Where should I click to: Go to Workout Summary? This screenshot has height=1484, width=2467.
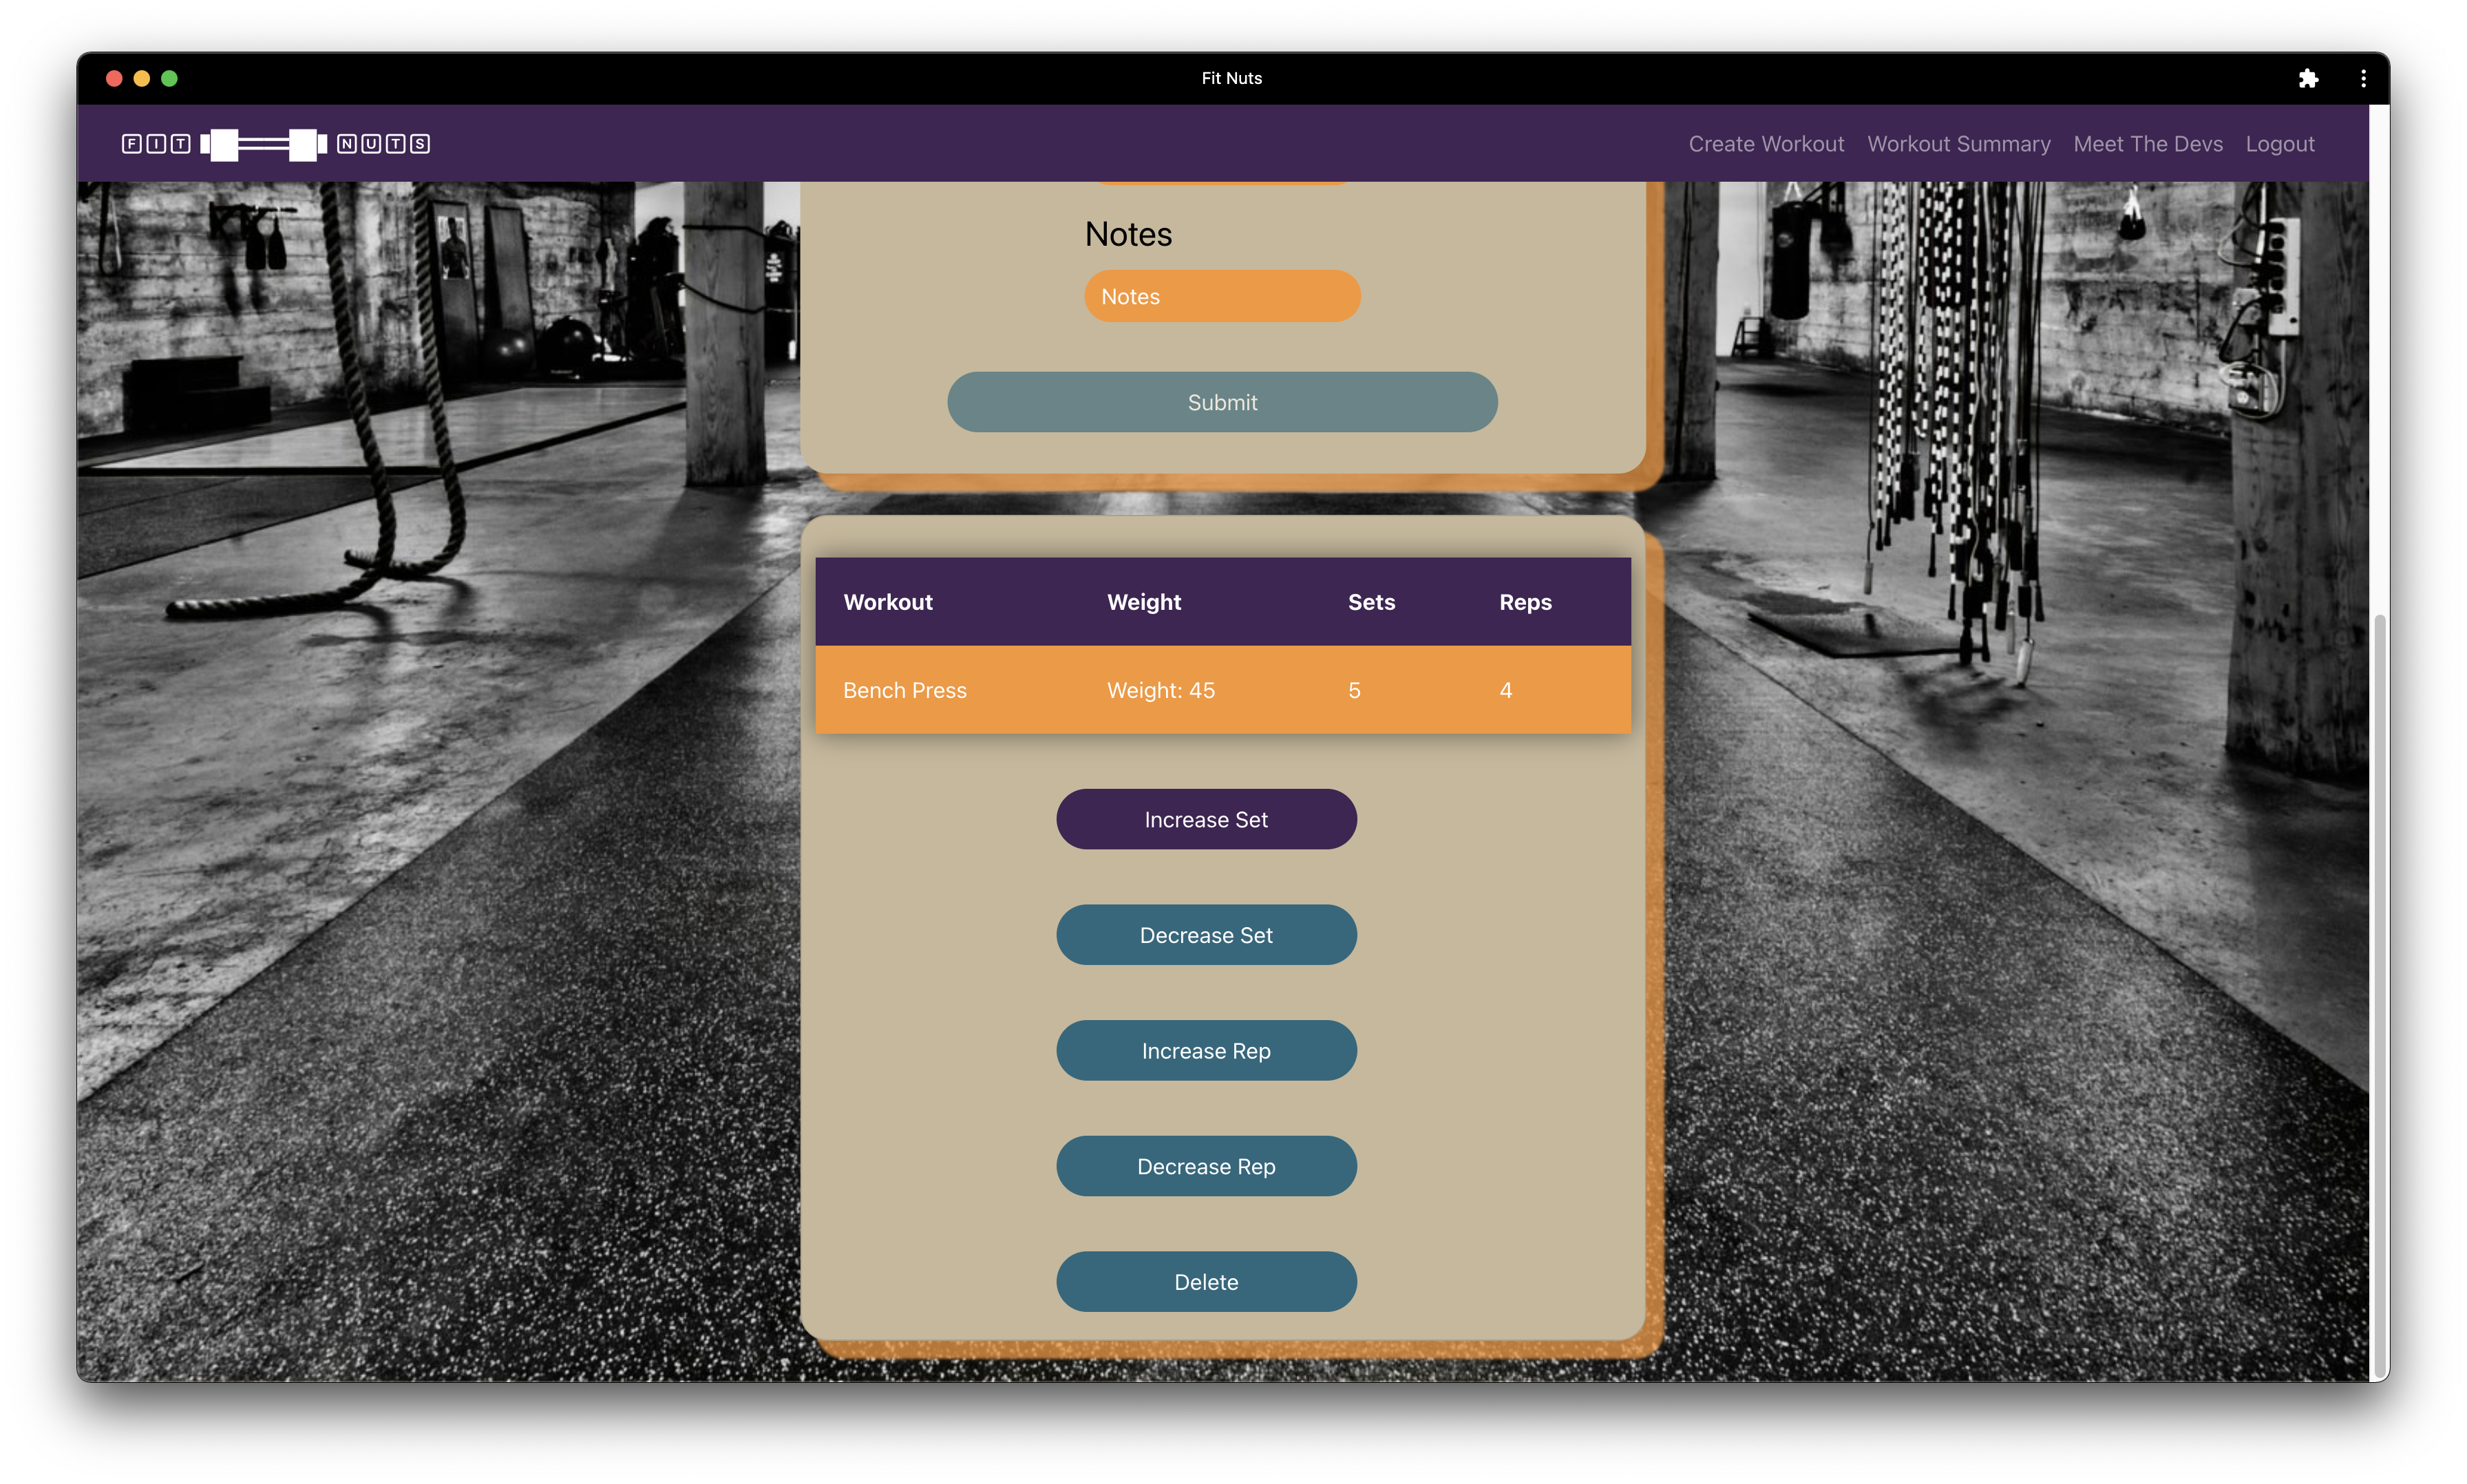(x=1958, y=144)
